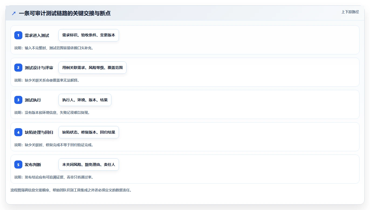The height and width of the screenshot is (210, 370).
Task: Click the chip 执行人、环境、版本、结果
Action: coord(85,100)
